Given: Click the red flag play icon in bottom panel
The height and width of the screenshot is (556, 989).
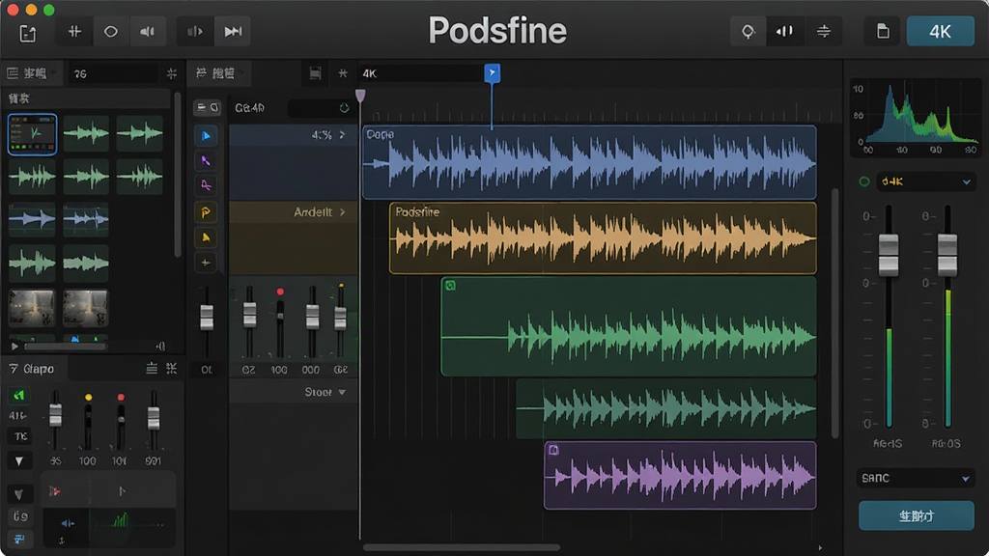Looking at the screenshot, I should (55, 491).
